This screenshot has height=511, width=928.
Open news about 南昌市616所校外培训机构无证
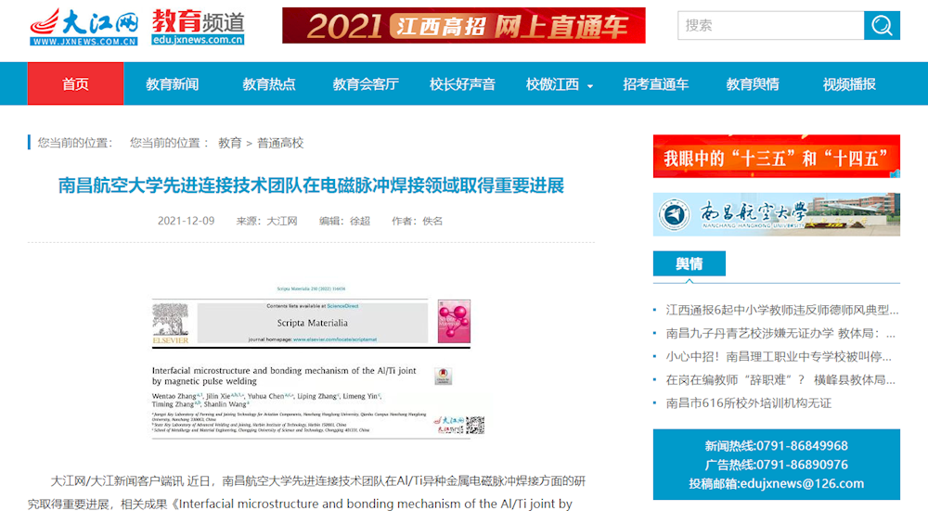pyautogui.click(x=748, y=402)
